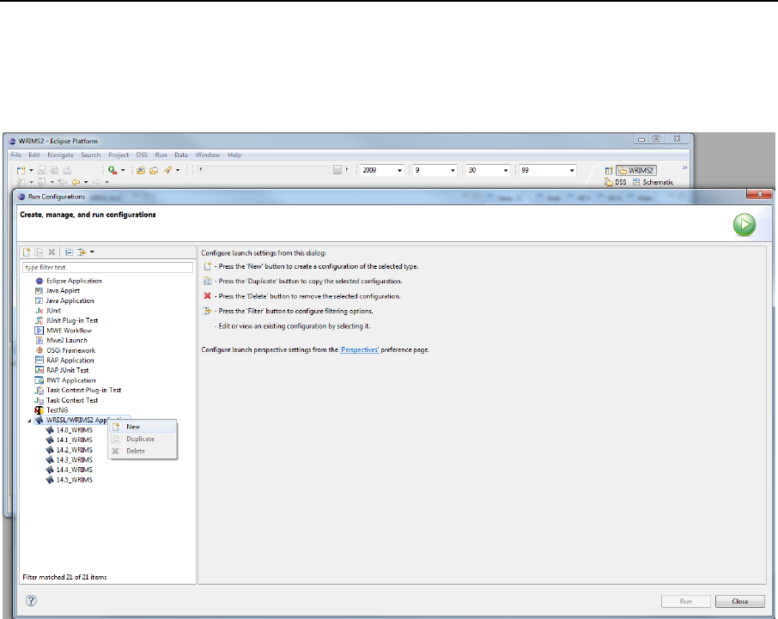Follow the 'Perspectives' preference link
778x619 pixels.
[359, 349]
